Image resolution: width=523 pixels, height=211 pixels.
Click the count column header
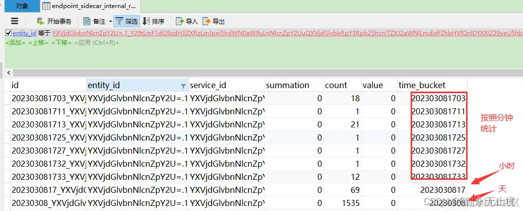(343, 85)
